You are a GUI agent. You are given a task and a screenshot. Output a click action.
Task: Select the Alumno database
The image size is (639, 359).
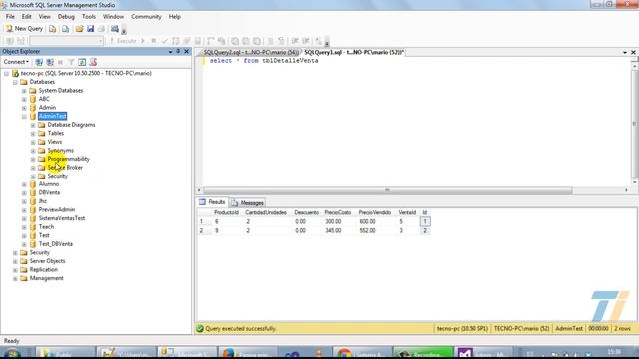[x=49, y=184]
